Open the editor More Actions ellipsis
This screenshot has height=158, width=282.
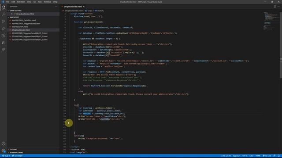pyautogui.click(x=278, y=7)
